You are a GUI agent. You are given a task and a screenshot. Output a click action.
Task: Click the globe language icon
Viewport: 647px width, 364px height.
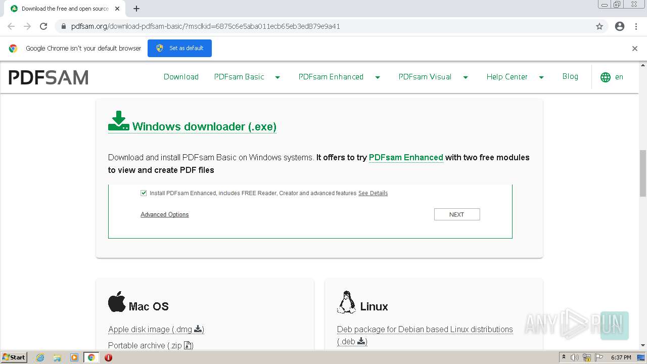[x=606, y=77]
